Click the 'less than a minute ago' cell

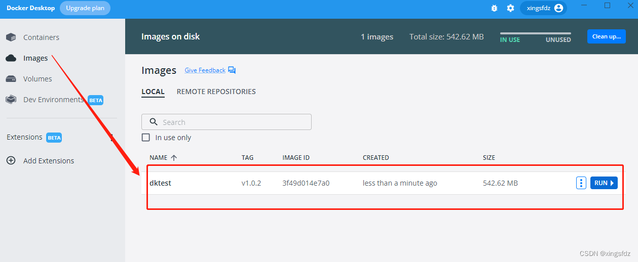coord(400,183)
